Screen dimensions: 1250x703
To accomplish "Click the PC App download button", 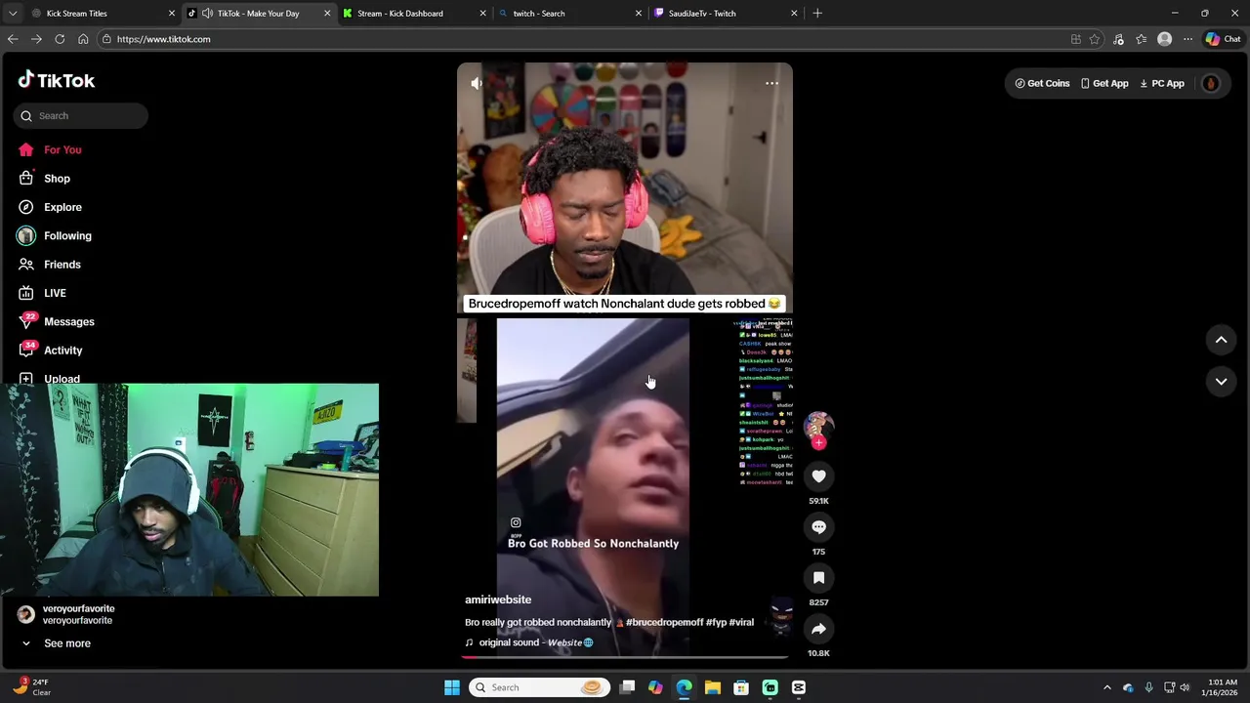I will tap(1162, 84).
